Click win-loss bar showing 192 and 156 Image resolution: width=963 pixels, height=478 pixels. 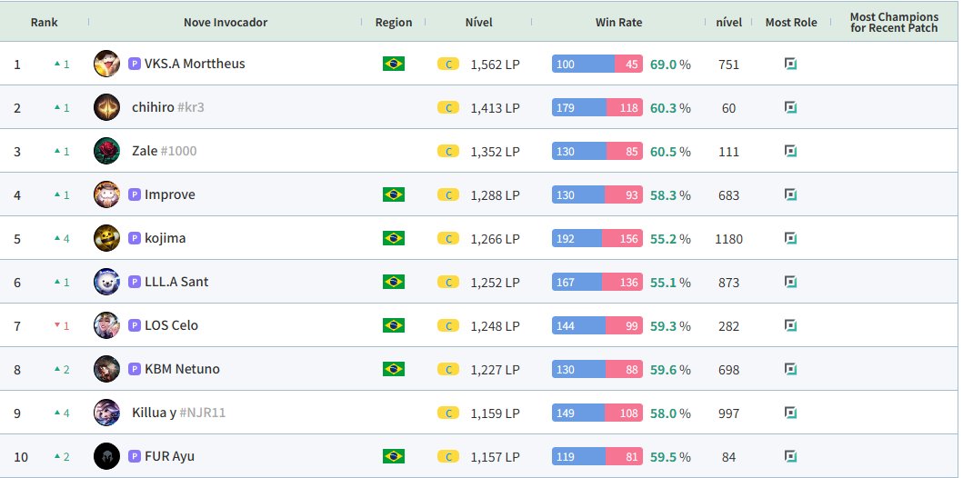click(597, 238)
